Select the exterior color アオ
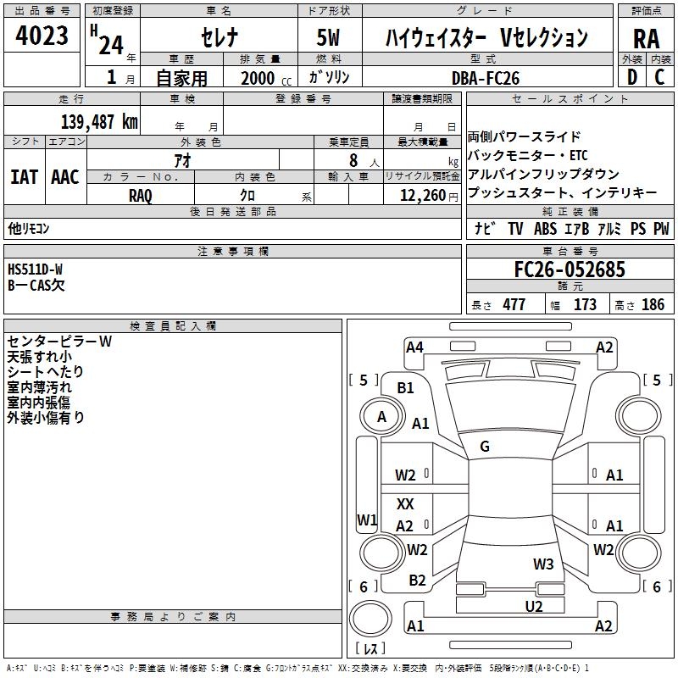 coord(182,160)
